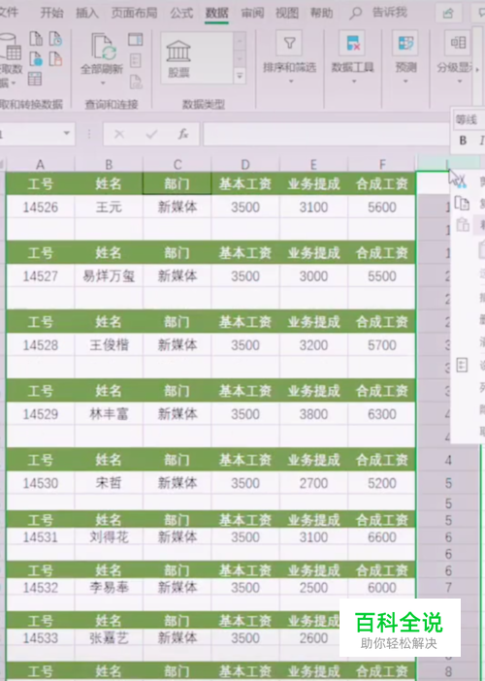Click the cell with name 王元
This screenshot has height=681, width=485.
[x=109, y=208]
